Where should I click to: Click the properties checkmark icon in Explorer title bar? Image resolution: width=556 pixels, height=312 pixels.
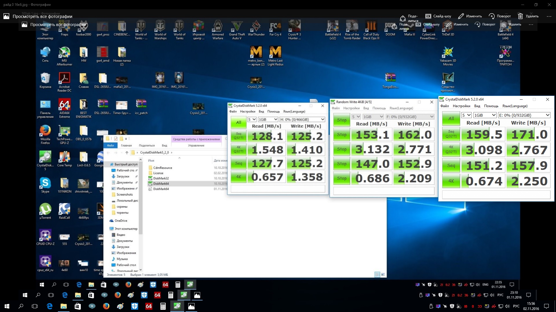coord(116,139)
